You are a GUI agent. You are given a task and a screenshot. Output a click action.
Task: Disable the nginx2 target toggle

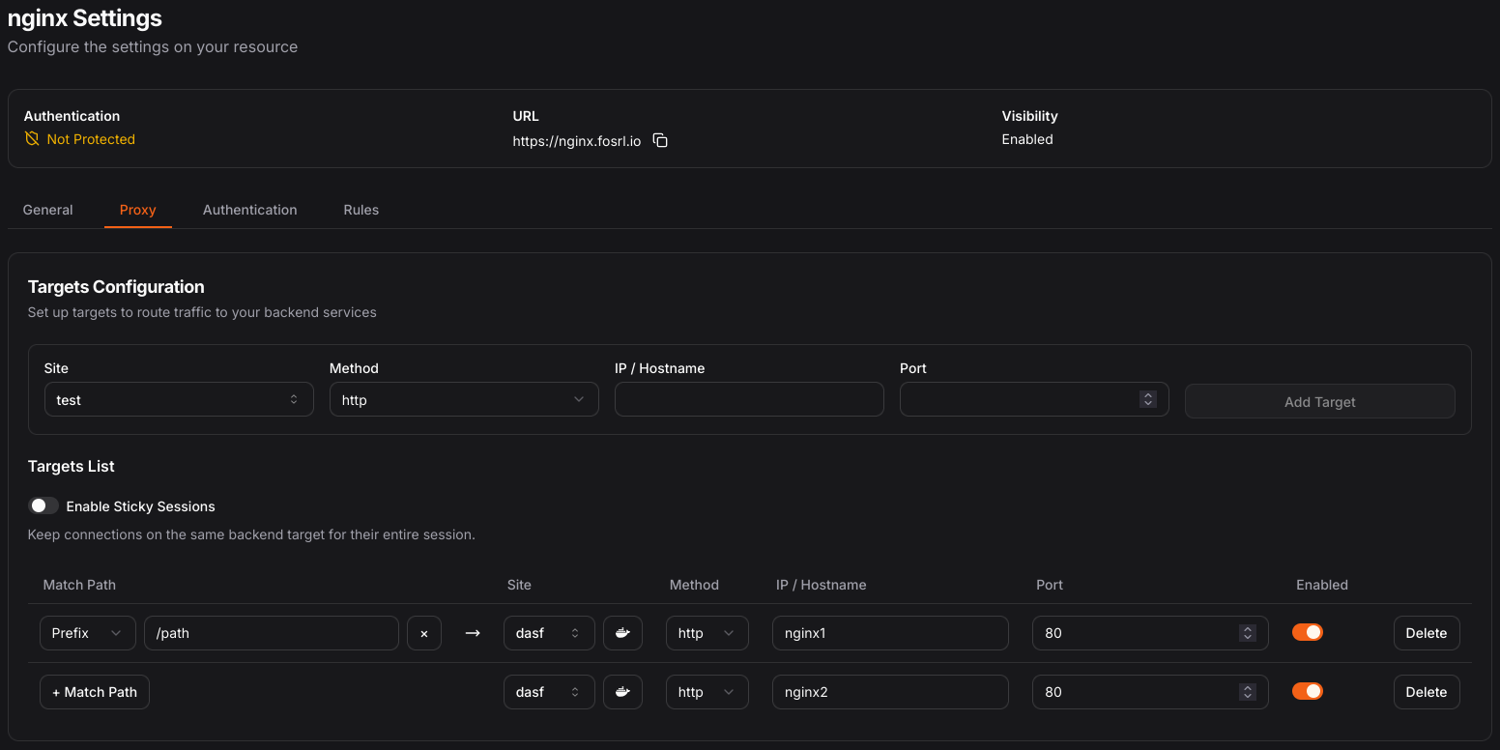point(1308,691)
